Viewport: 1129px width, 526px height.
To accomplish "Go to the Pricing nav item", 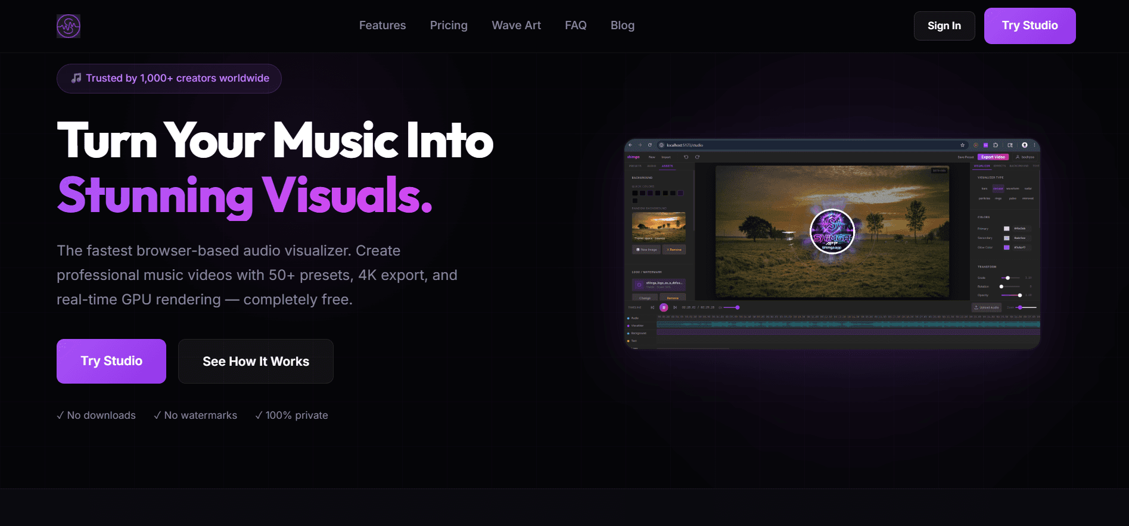I will click(449, 26).
